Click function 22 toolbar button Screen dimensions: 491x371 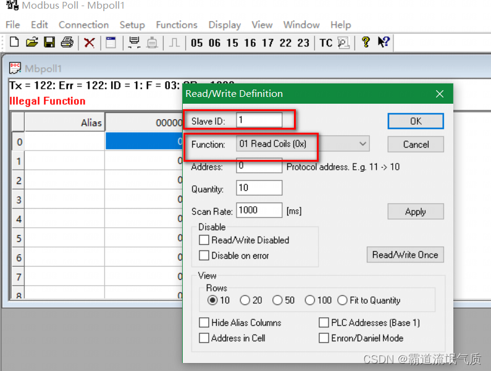point(285,43)
